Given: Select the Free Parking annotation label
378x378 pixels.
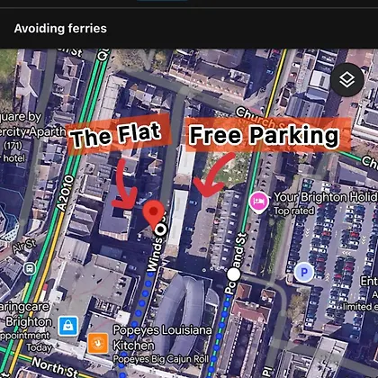Looking at the screenshot, I should [x=265, y=135].
